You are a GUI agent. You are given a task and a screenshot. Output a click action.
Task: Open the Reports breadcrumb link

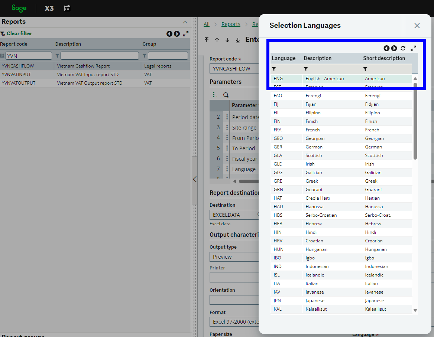(x=231, y=24)
